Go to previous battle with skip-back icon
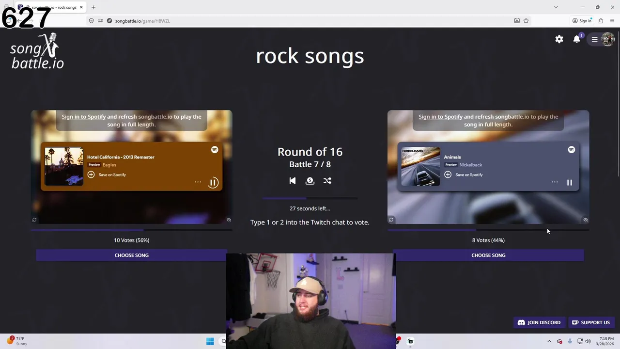The image size is (620, 349). [292, 180]
